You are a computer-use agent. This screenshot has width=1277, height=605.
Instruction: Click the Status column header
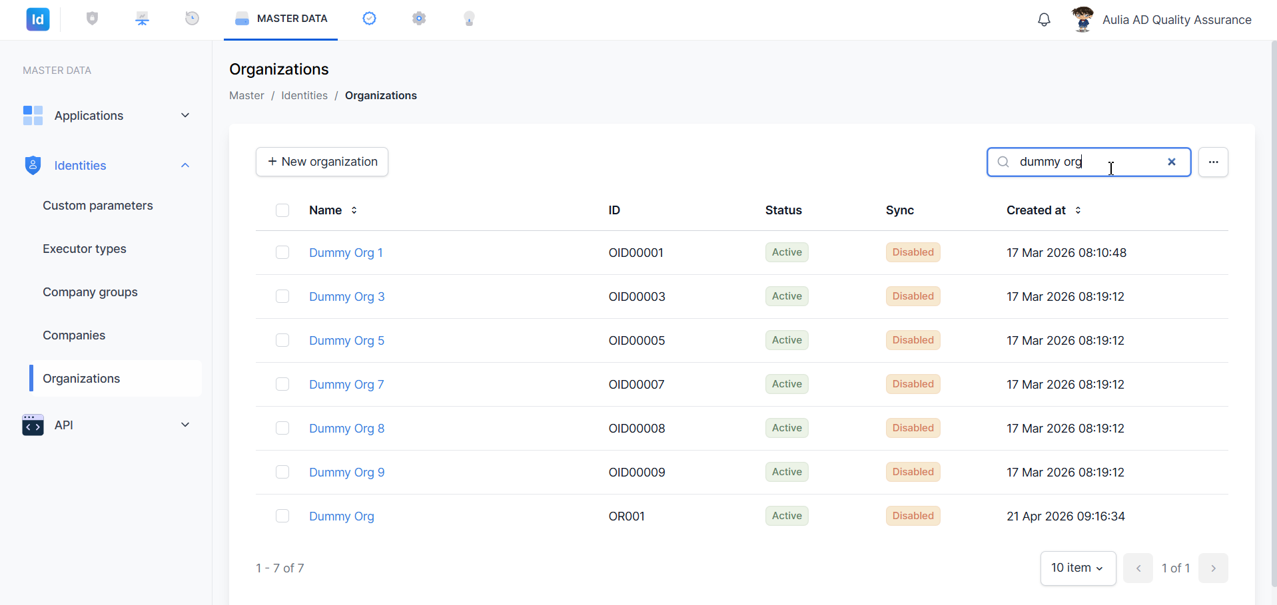tap(783, 210)
